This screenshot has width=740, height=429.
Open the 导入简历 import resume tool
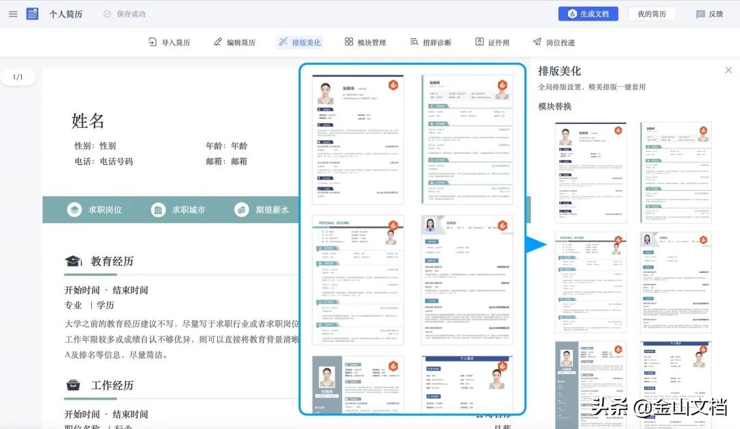pyautogui.click(x=169, y=42)
